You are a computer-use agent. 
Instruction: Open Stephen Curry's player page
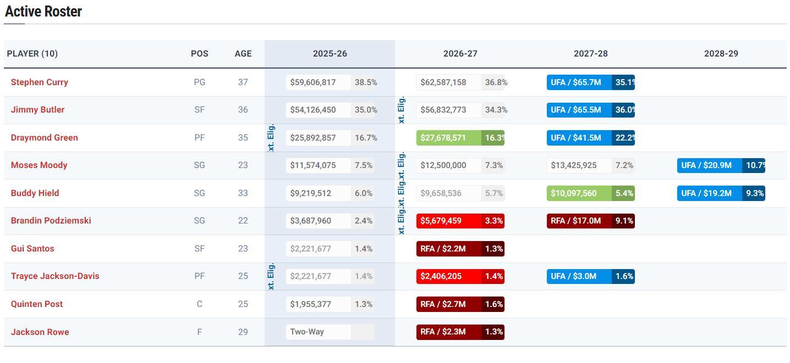[40, 82]
